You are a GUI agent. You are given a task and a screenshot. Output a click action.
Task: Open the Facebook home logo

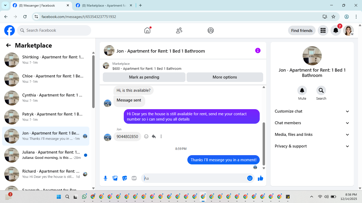click(10, 30)
